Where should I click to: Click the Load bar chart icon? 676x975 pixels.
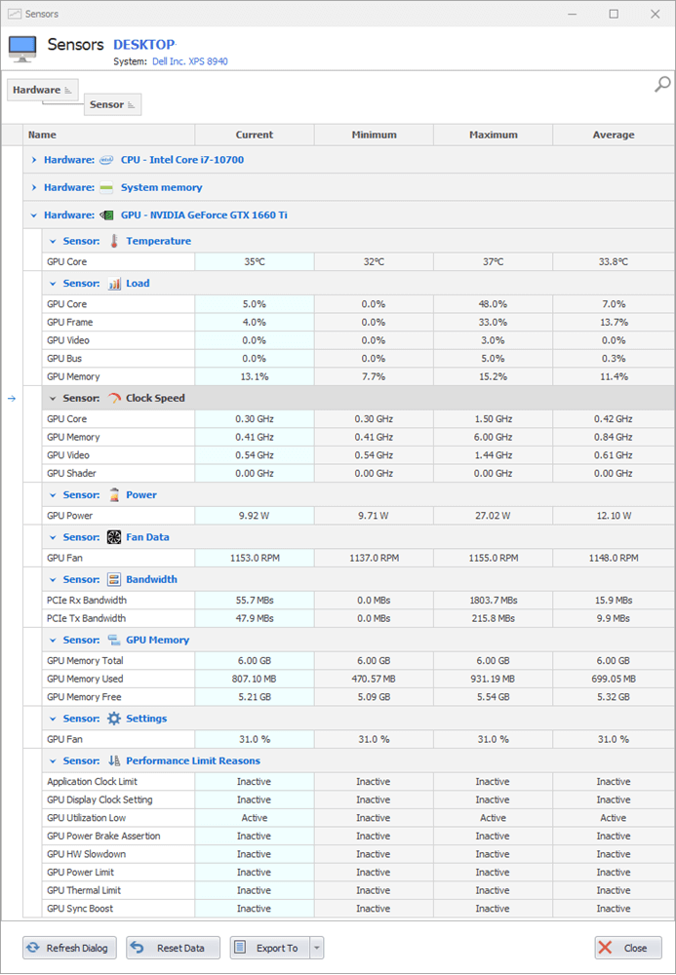[114, 284]
